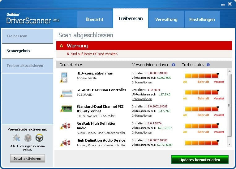The height and width of the screenshot is (169, 236).
Task: Click the status meter for GIGABYTE GBB36X Controller
Action: [x=202, y=92]
